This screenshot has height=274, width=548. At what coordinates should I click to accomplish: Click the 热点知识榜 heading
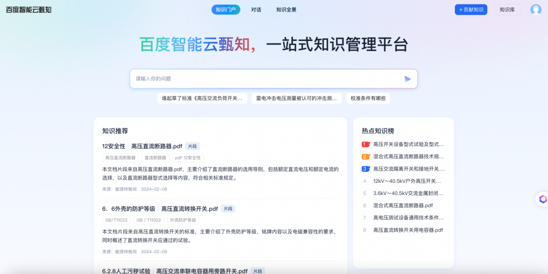(378, 131)
